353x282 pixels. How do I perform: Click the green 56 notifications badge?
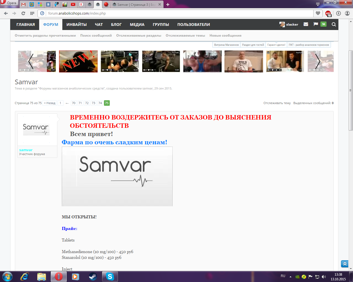[x=323, y=24]
